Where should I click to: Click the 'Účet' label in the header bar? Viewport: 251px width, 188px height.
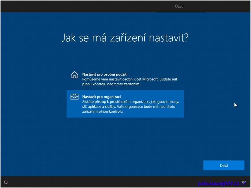tap(179, 6)
